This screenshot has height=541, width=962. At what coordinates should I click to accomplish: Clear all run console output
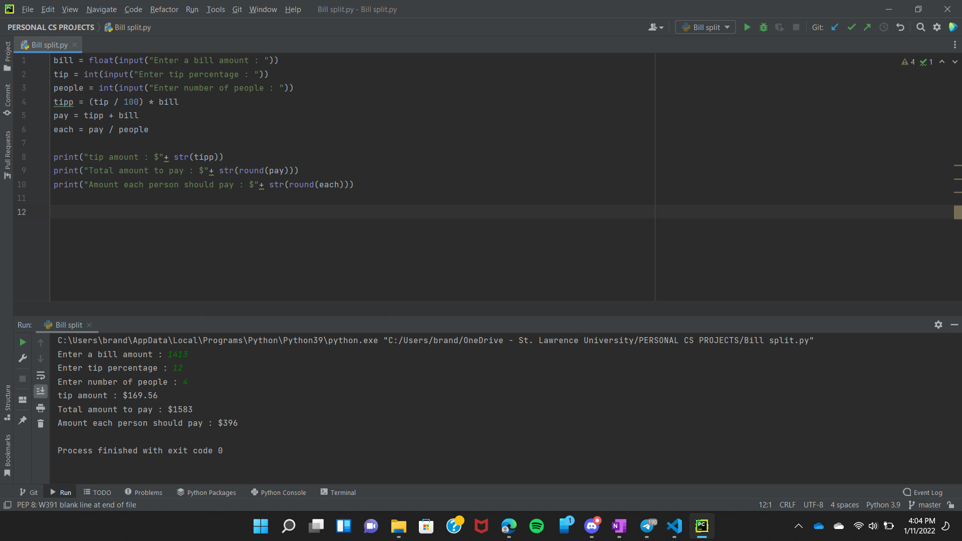pos(41,424)
